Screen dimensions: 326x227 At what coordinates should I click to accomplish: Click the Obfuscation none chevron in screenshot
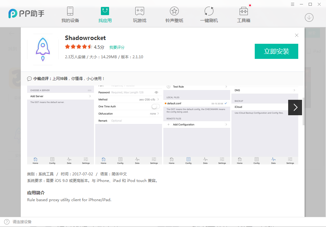[158, 114]
